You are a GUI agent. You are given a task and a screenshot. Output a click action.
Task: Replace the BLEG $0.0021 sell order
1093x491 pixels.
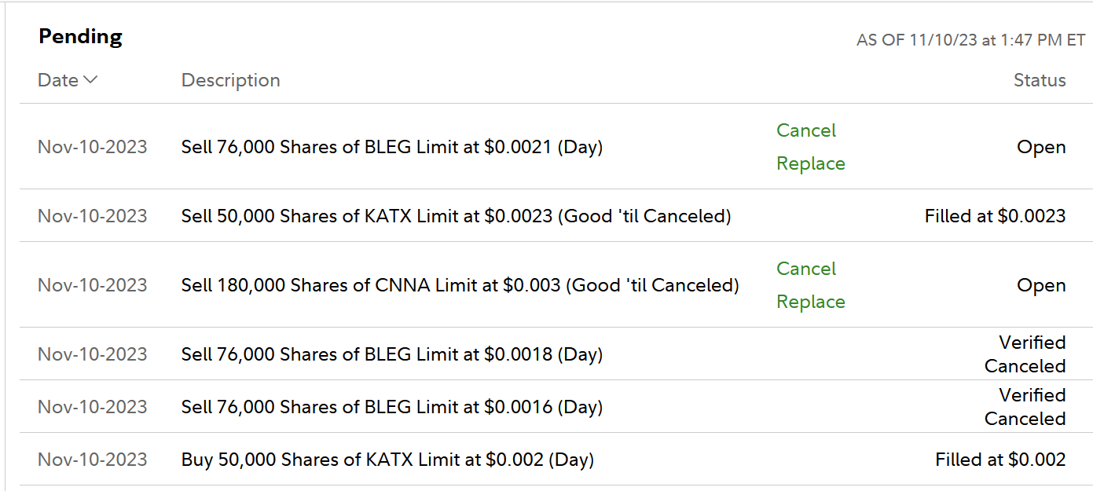[x=810, y=163]
